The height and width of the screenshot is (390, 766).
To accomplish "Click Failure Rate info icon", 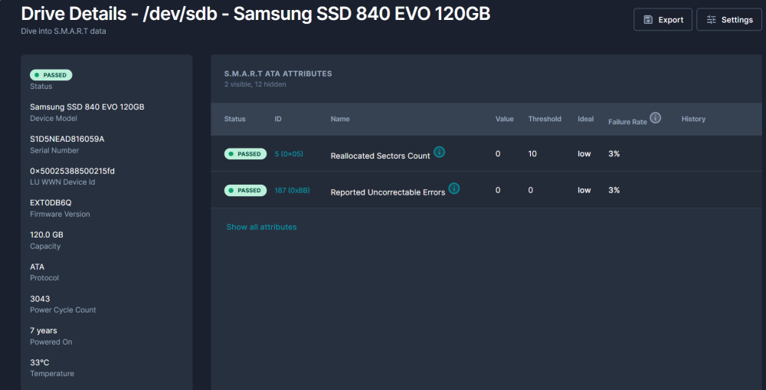I will [656, 118].
